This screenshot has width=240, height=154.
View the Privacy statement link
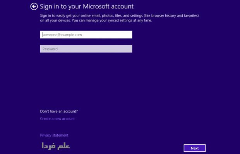(x=54, y=135)
